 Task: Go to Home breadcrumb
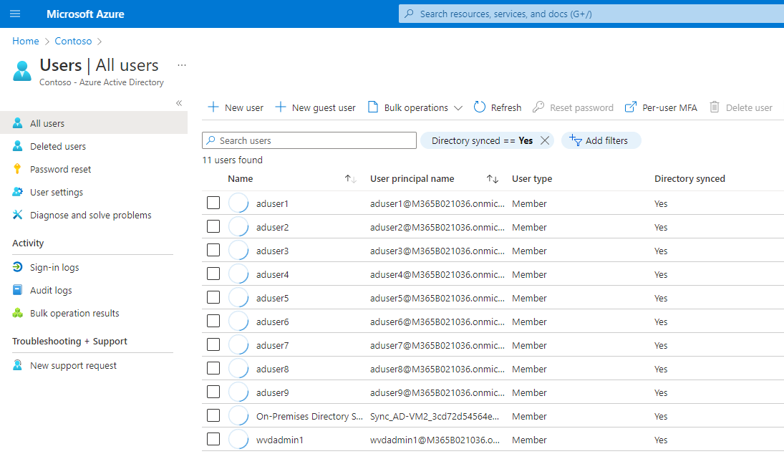(26, 41)
